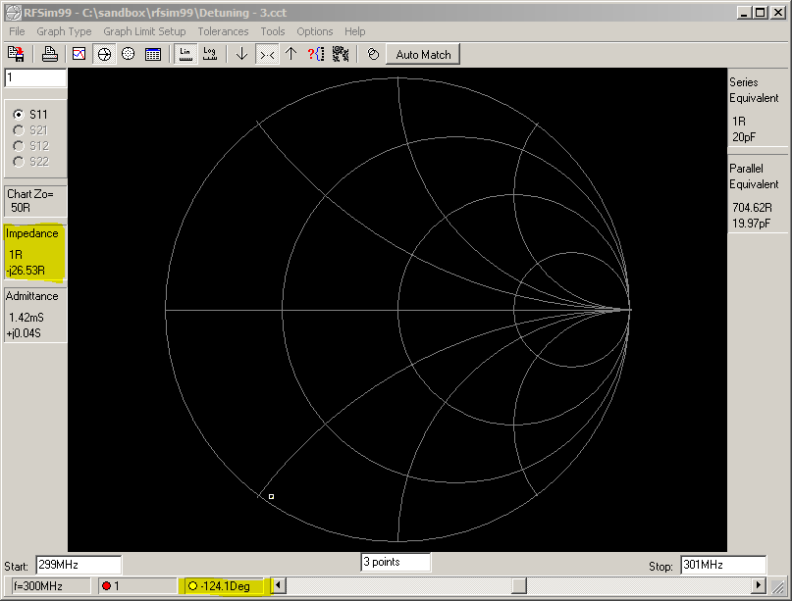This screenshot has width=792, height=601.
Task: Click the down arrow toolbar icon
Action: point(242,54)
